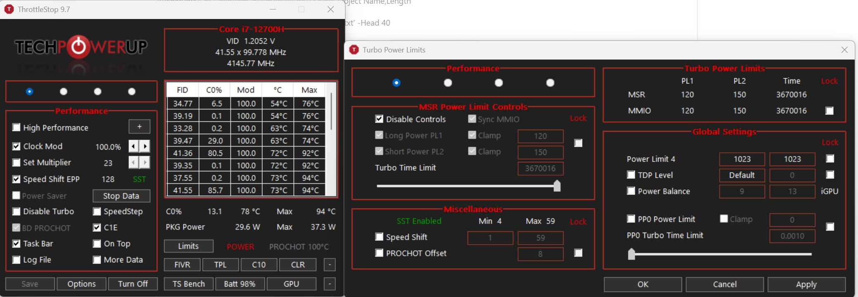858x297 pixels.
Task: Click PP0 Turbo Time Limit slider handle
Action: [631, 254]
